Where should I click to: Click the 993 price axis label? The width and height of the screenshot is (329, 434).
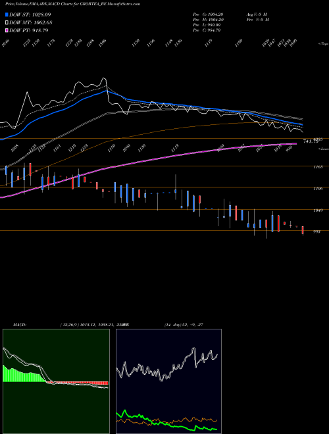[x=316, y=231]
